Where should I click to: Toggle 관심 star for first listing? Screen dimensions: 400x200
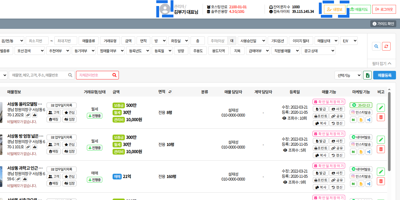click(69, 113)
